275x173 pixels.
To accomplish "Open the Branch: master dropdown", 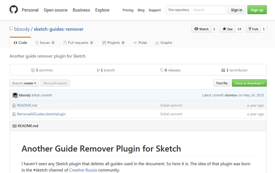I will (x=24, y=83).
